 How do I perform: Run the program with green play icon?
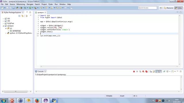pos(30,8)
